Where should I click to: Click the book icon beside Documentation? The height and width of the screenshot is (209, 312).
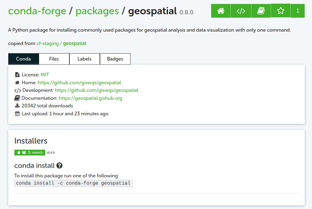point(17,98)
